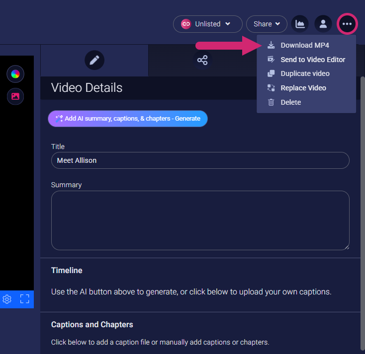Focus the Title field containing Meet Allison
The height and width of the screenshot is (354, 365).
200,160
